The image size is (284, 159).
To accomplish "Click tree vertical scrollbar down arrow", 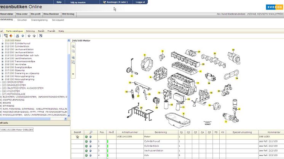I will pyautogui.click(x=69, y=115).
